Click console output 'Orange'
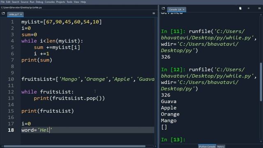263x148 pixels. point(170,114)
